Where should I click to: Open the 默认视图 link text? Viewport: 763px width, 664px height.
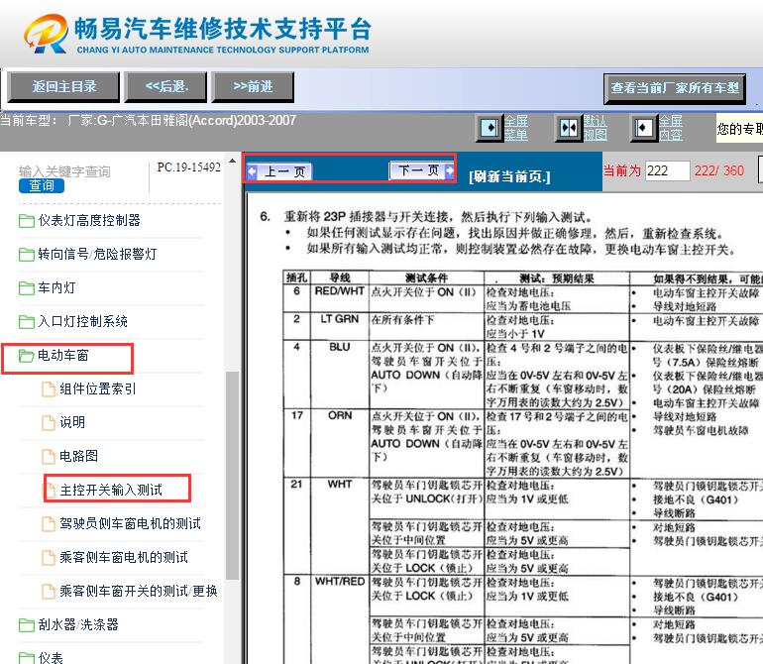pos(595,128)
